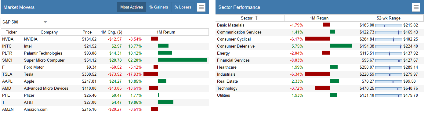Open the Market Movers hamburger menu
424x115 pixels.
tap(201, 7)
